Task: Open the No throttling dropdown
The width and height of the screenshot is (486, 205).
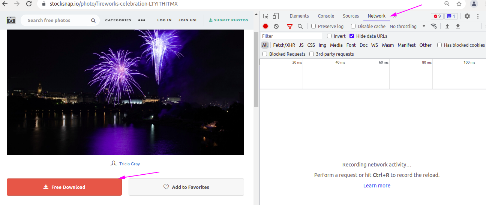Action: tap(408, 26)
